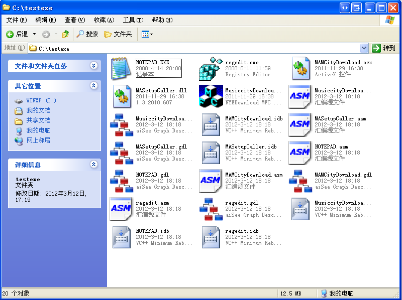
Task: Open the Back button history dropdown arrow
Action: (x=34, y=34)
